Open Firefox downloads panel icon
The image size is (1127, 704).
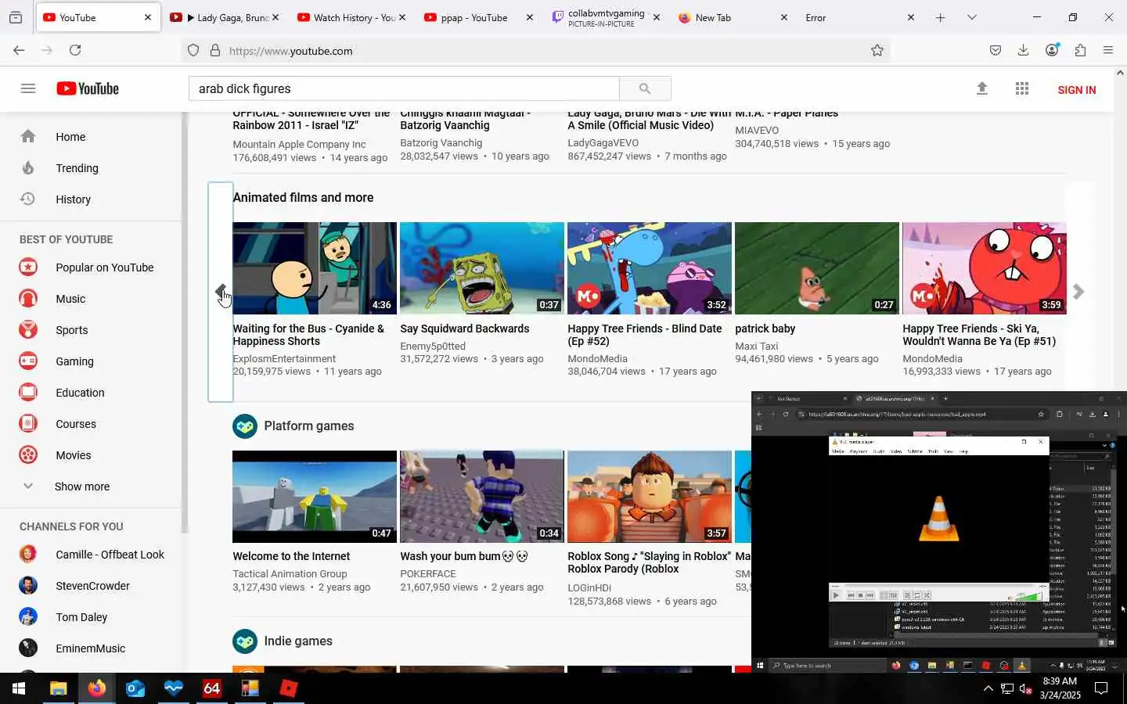point(1023,51)
